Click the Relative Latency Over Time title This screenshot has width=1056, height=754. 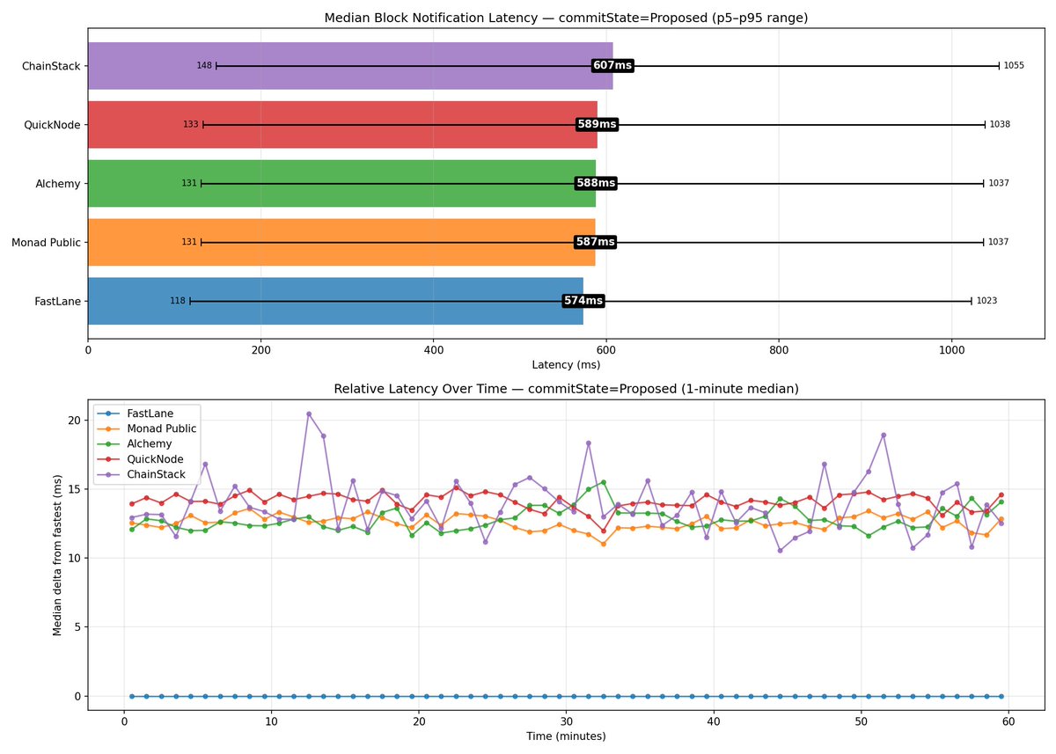566,389
